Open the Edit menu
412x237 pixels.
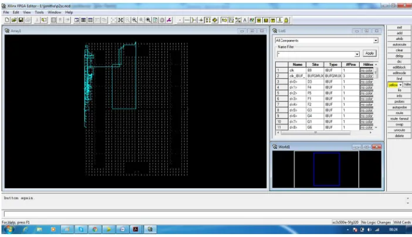(x=16, y=12)
